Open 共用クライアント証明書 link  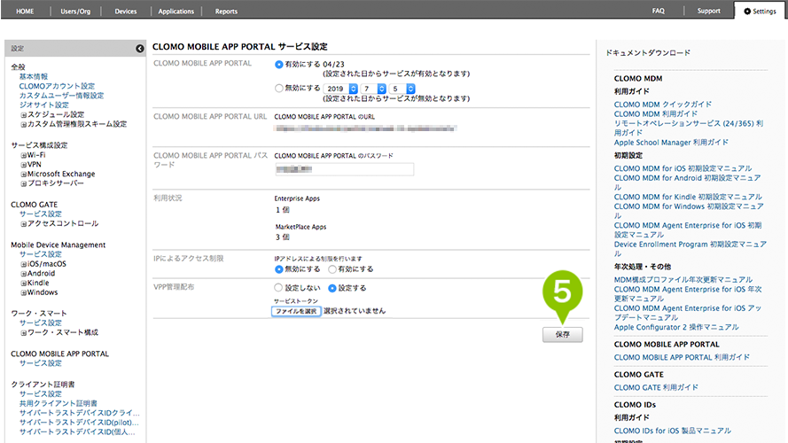(59, 403)
